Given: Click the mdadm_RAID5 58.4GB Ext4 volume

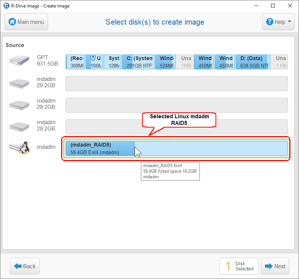Looking at the screenshot, I should [x=177, y=148].
